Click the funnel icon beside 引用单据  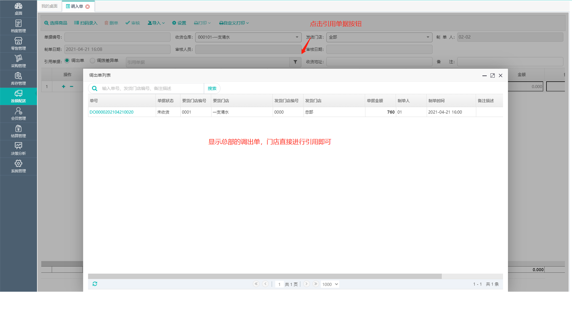(295, 62)
